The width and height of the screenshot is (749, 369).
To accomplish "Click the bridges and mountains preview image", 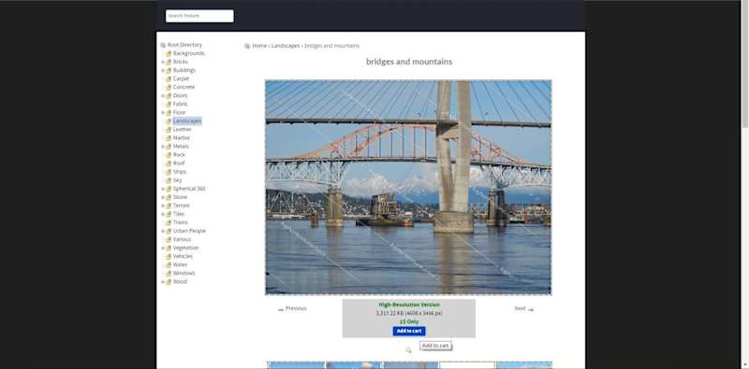I will 408,188.
